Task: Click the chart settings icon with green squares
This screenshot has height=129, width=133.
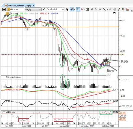Action: 123,9
